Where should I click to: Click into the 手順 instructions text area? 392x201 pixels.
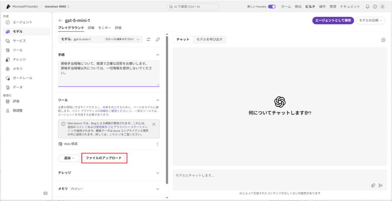(109, 73)
